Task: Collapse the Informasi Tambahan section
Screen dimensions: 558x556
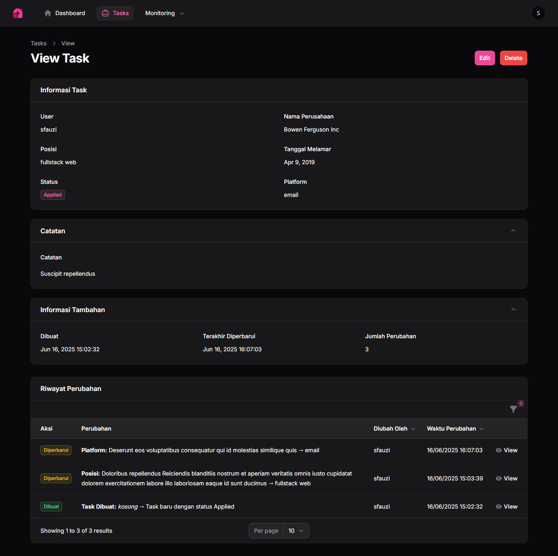Action: (x=513, y=310)
